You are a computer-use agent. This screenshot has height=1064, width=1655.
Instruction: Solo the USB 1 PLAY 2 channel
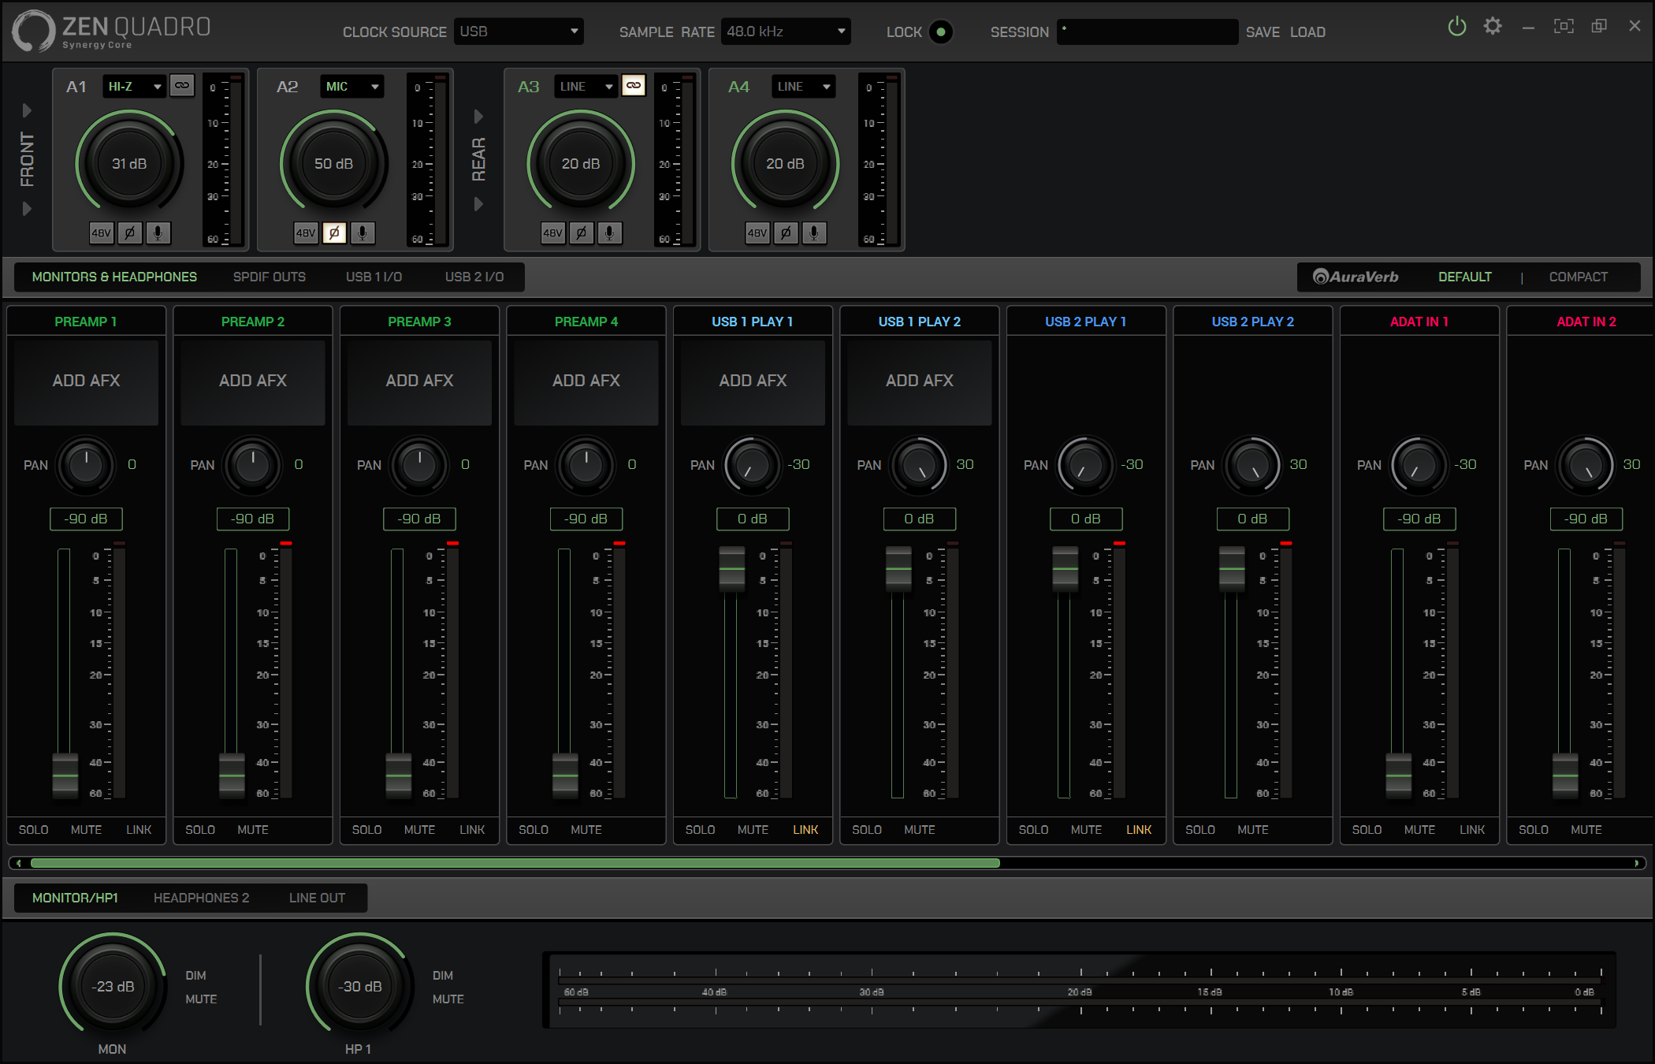[867, 830]
